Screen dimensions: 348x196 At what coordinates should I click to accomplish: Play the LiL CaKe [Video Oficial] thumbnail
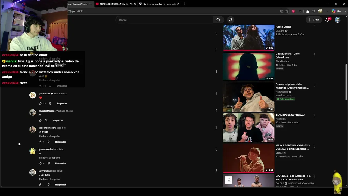(248, 38)
